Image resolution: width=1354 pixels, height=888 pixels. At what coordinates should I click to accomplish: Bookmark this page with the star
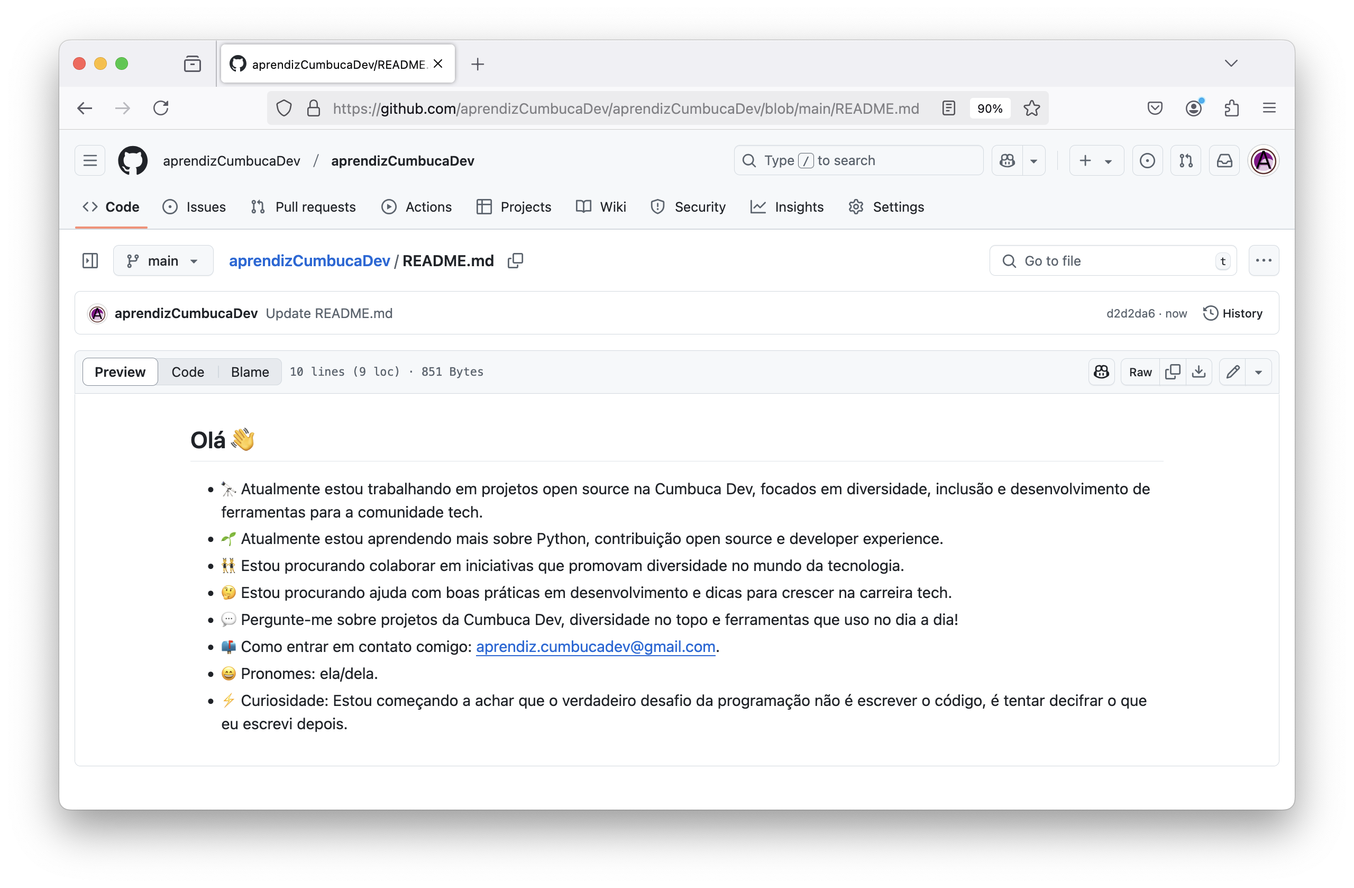click(1031, 108)
